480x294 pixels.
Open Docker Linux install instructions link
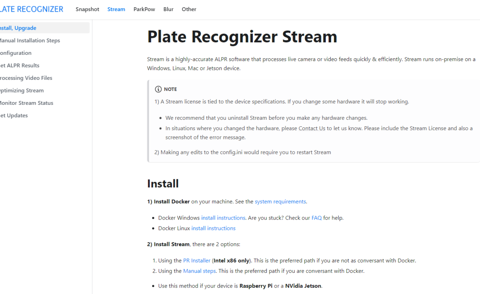pos(214,228)
